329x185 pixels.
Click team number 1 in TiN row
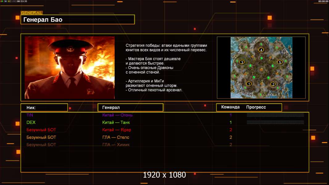(x=231, y=115)
